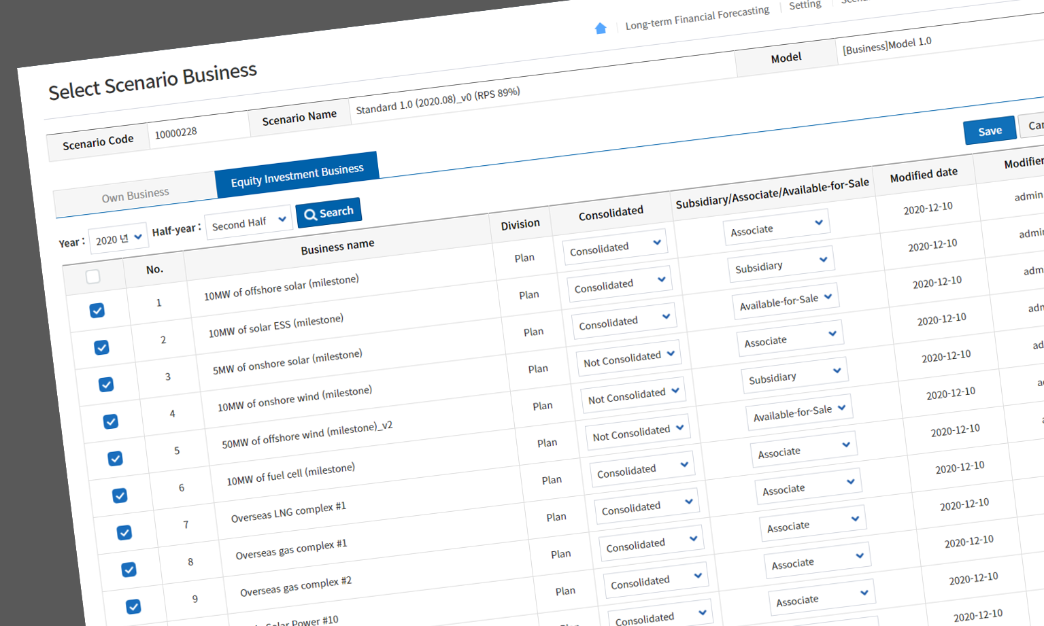Uncheck row 2 solar ESS checkbox
The image size is (1044, 626).
point(101,347)
